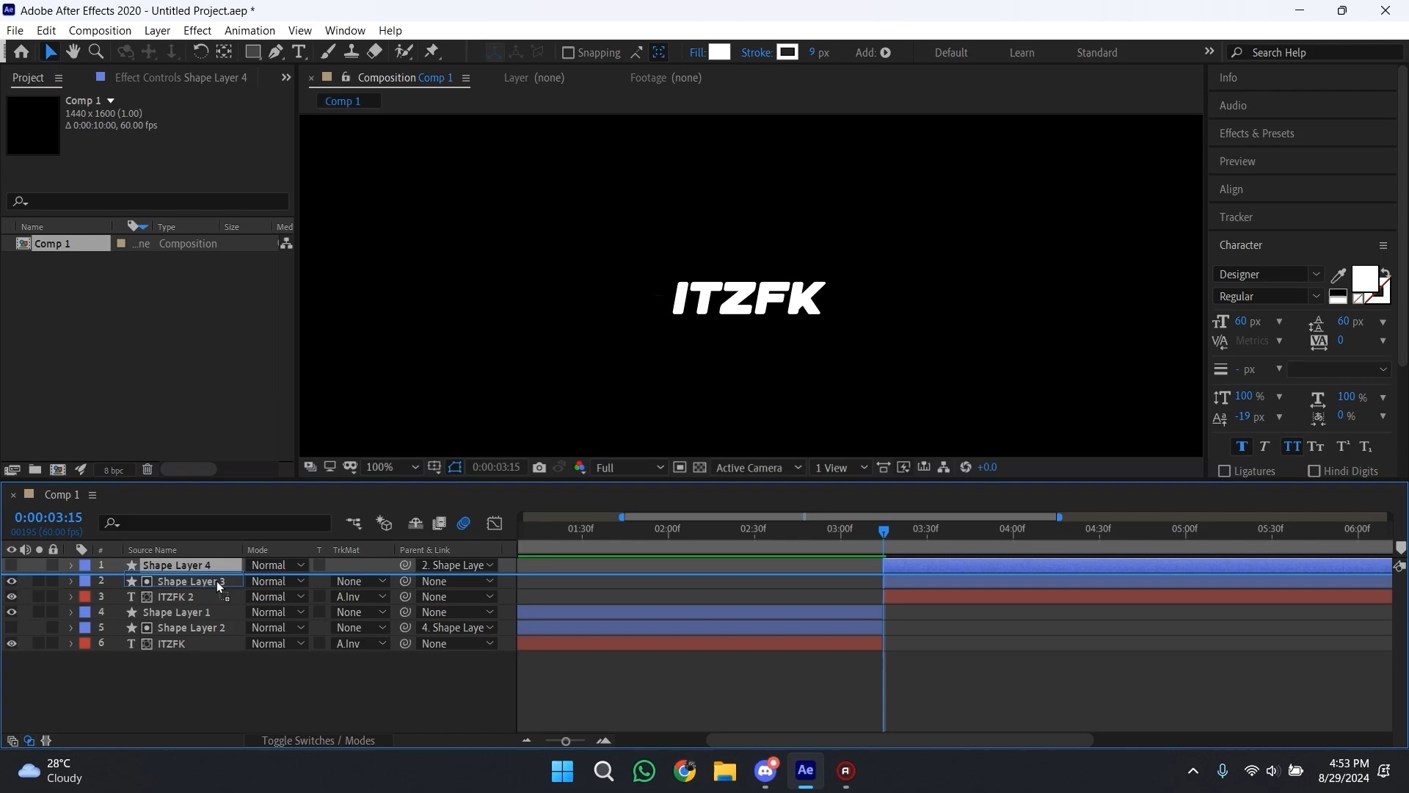Toggle Faux Bold text style
The height and width of the screenshot is (793, 1409).
click(1242, 446)
